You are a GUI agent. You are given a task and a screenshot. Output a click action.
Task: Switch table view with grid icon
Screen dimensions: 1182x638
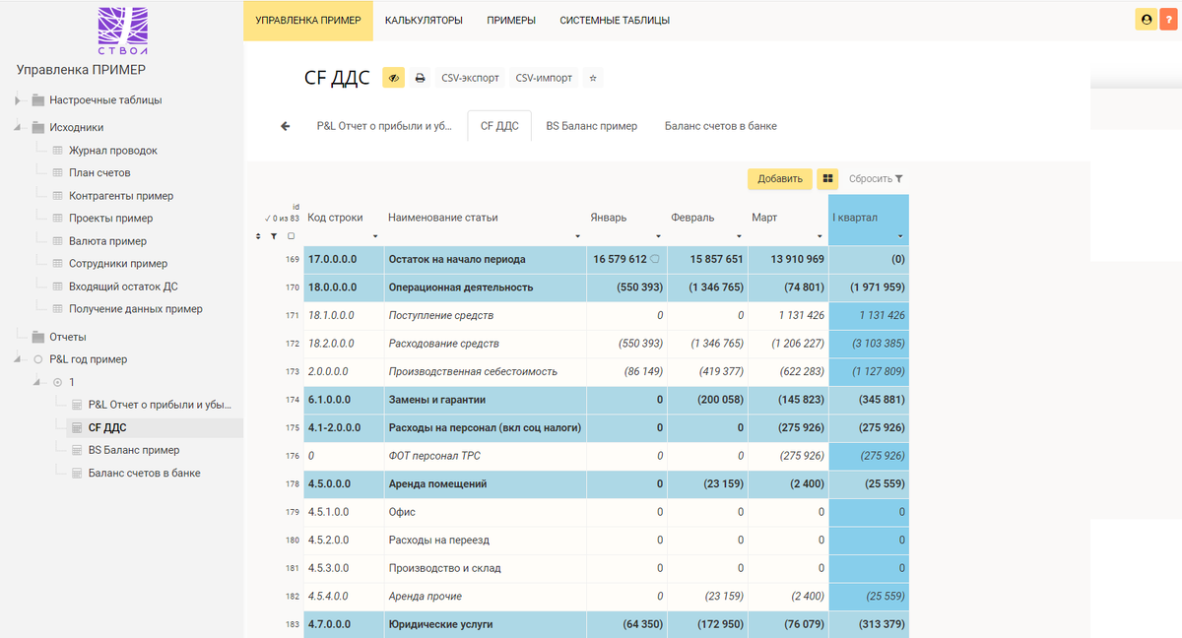(x=828, y=179)
